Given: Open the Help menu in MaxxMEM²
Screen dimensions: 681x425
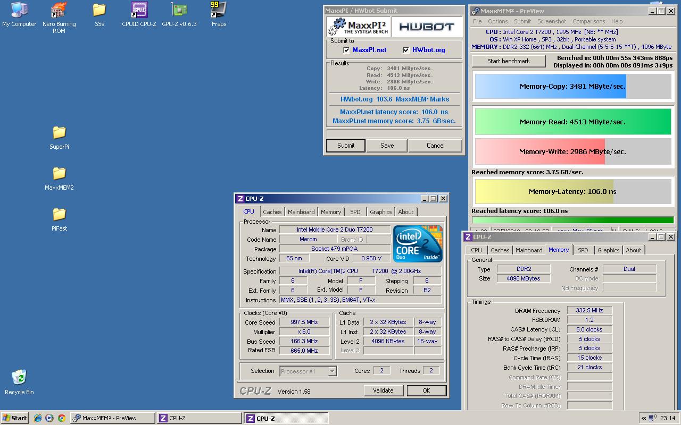Looking at the screenshot, I should coord(617,21).
